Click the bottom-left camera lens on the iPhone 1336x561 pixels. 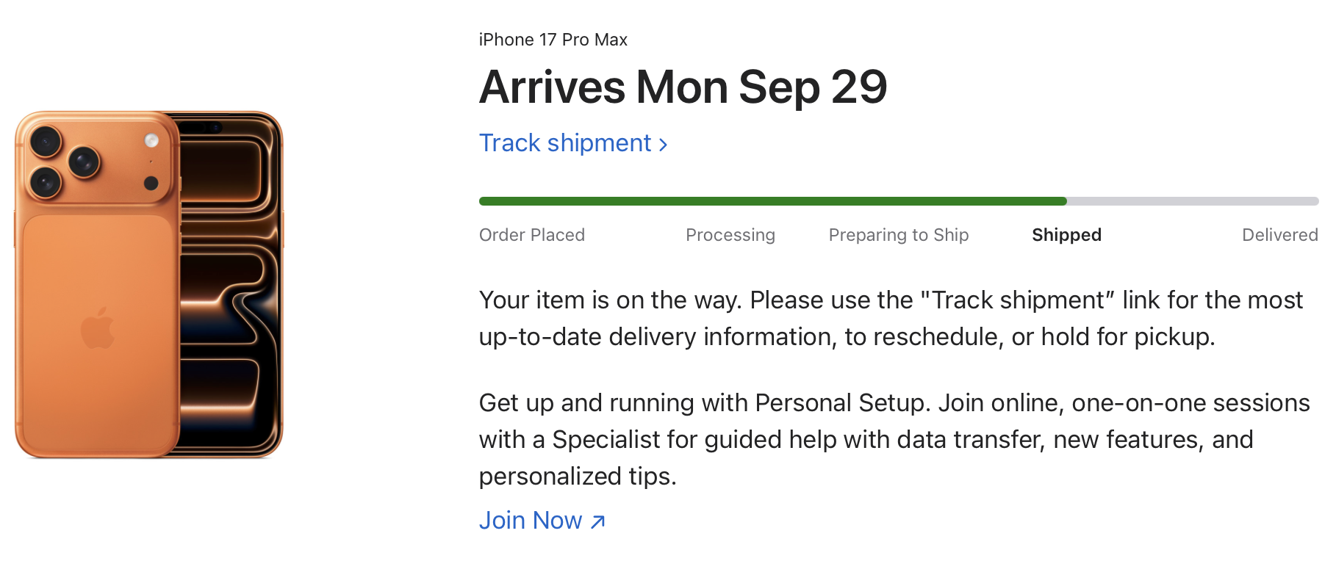46,181
